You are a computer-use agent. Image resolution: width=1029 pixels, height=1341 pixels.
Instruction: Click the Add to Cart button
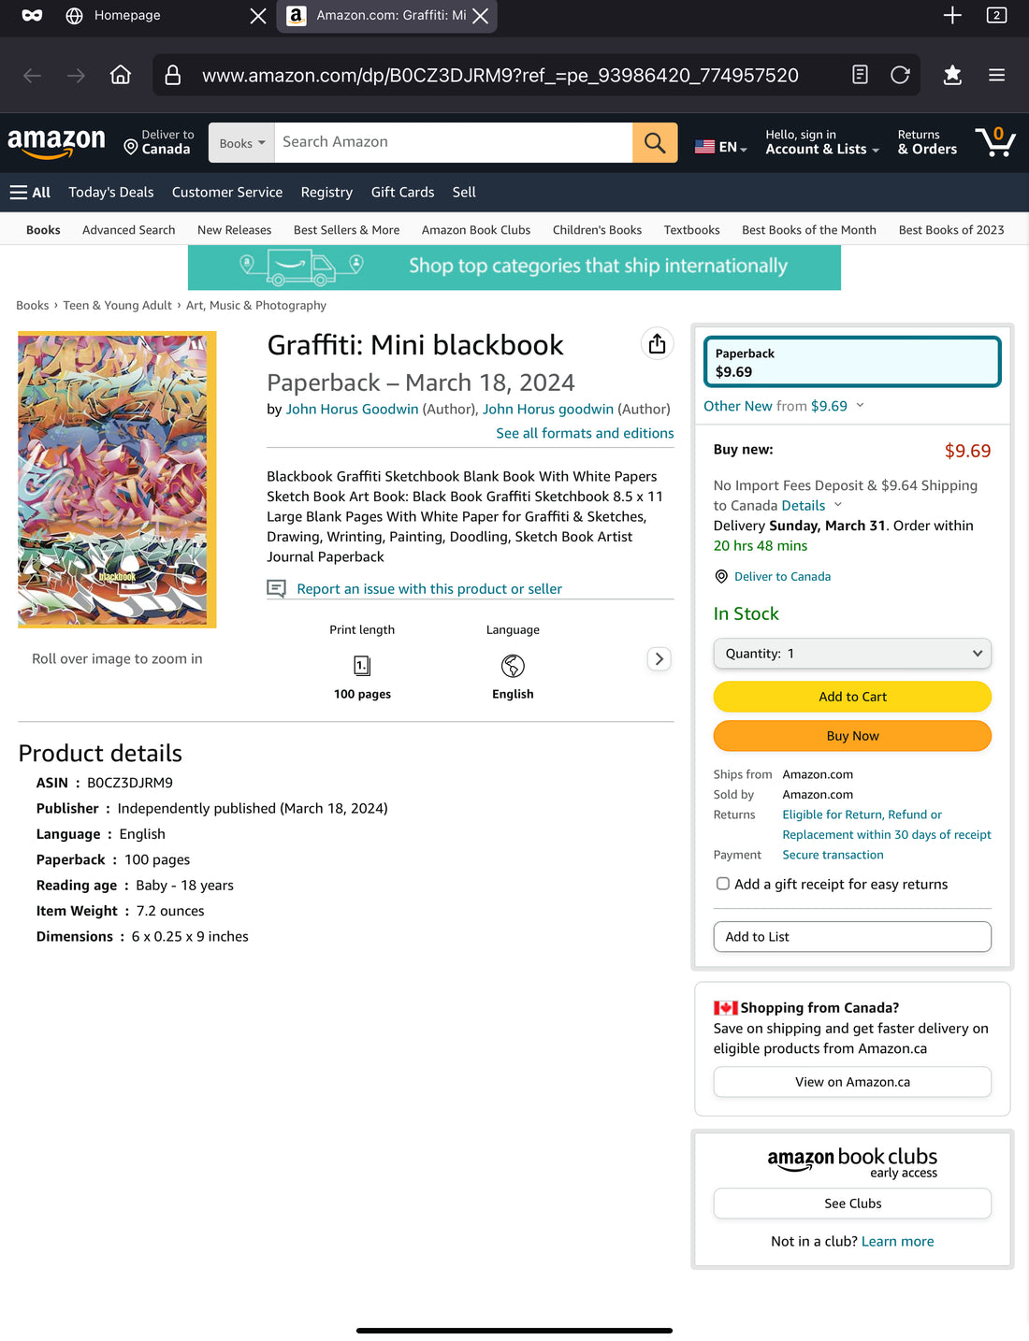click(x=851, y=697)
